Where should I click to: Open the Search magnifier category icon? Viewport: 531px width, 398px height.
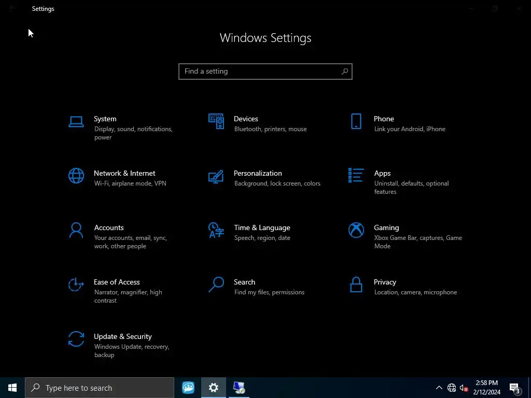[216, 285]
